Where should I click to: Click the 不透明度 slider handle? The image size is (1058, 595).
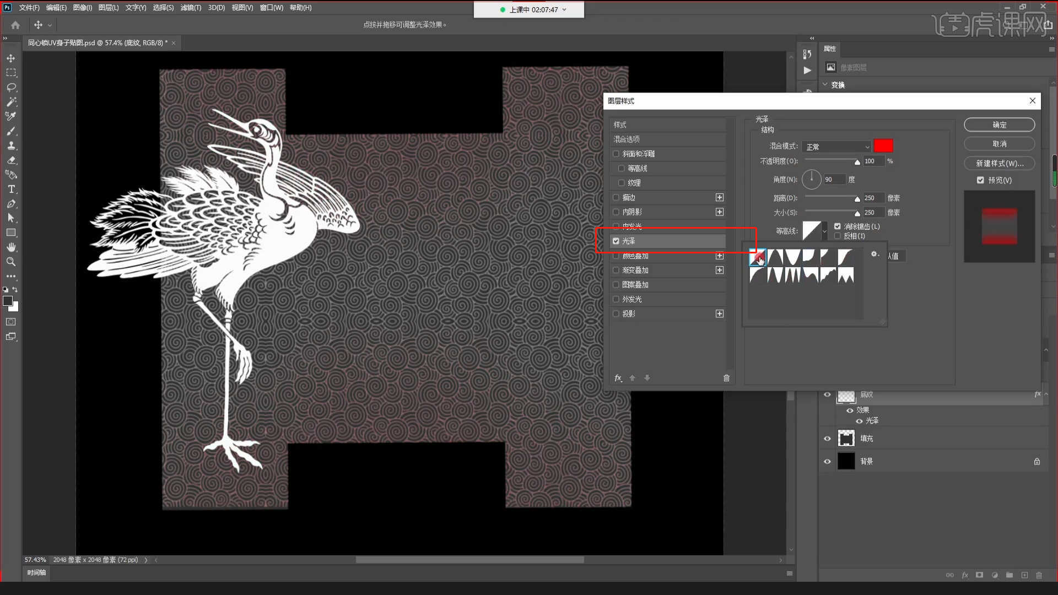[857, 162]
